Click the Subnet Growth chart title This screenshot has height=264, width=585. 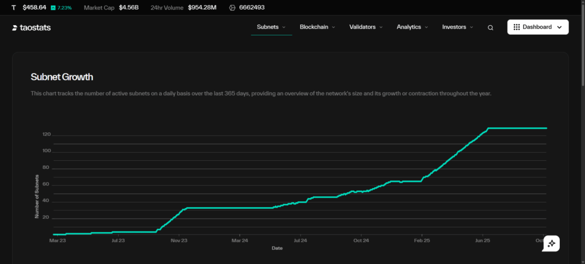pos(62,77)
